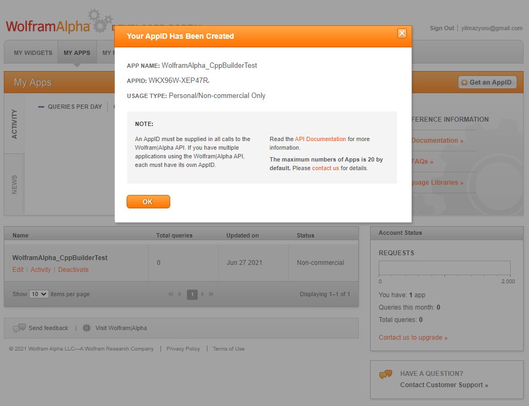Open the FAQs » reference link
This screenshot has width=529, height=406.
coord(422,161)
